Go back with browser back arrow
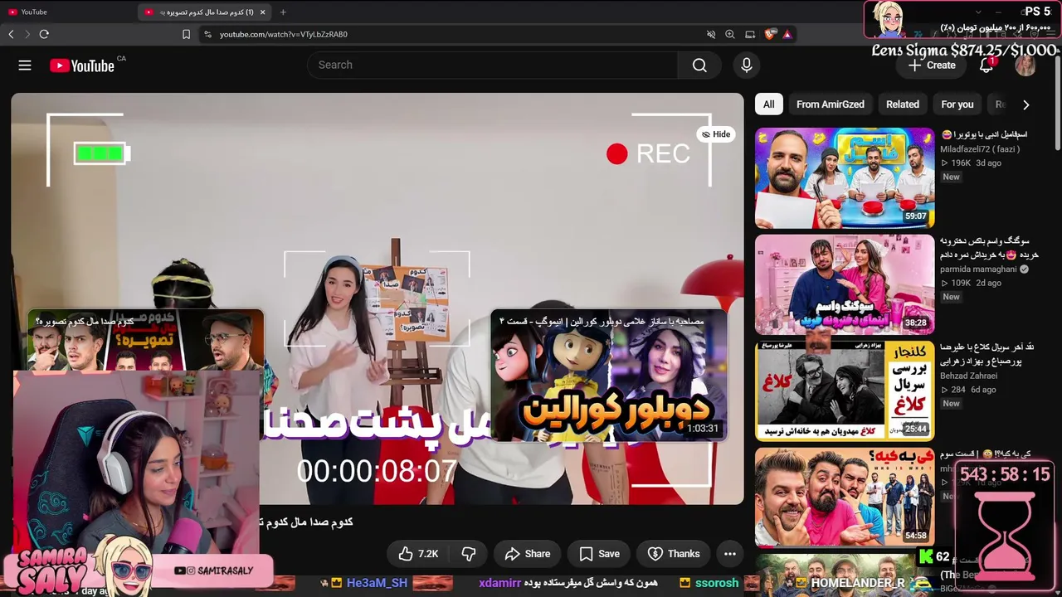Screen dimensions: 1062x597 [11, 34]
